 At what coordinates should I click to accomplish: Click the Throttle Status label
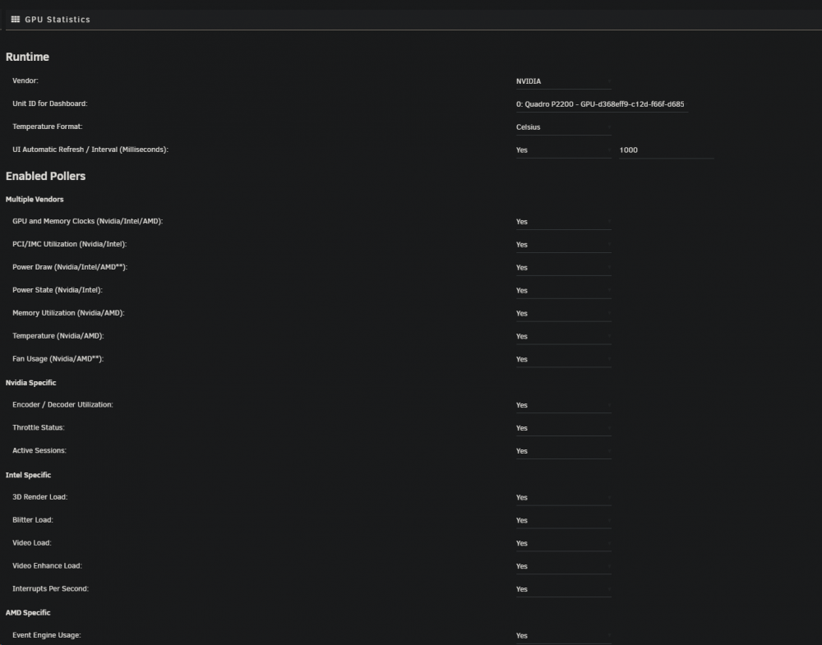pos(39,427)
